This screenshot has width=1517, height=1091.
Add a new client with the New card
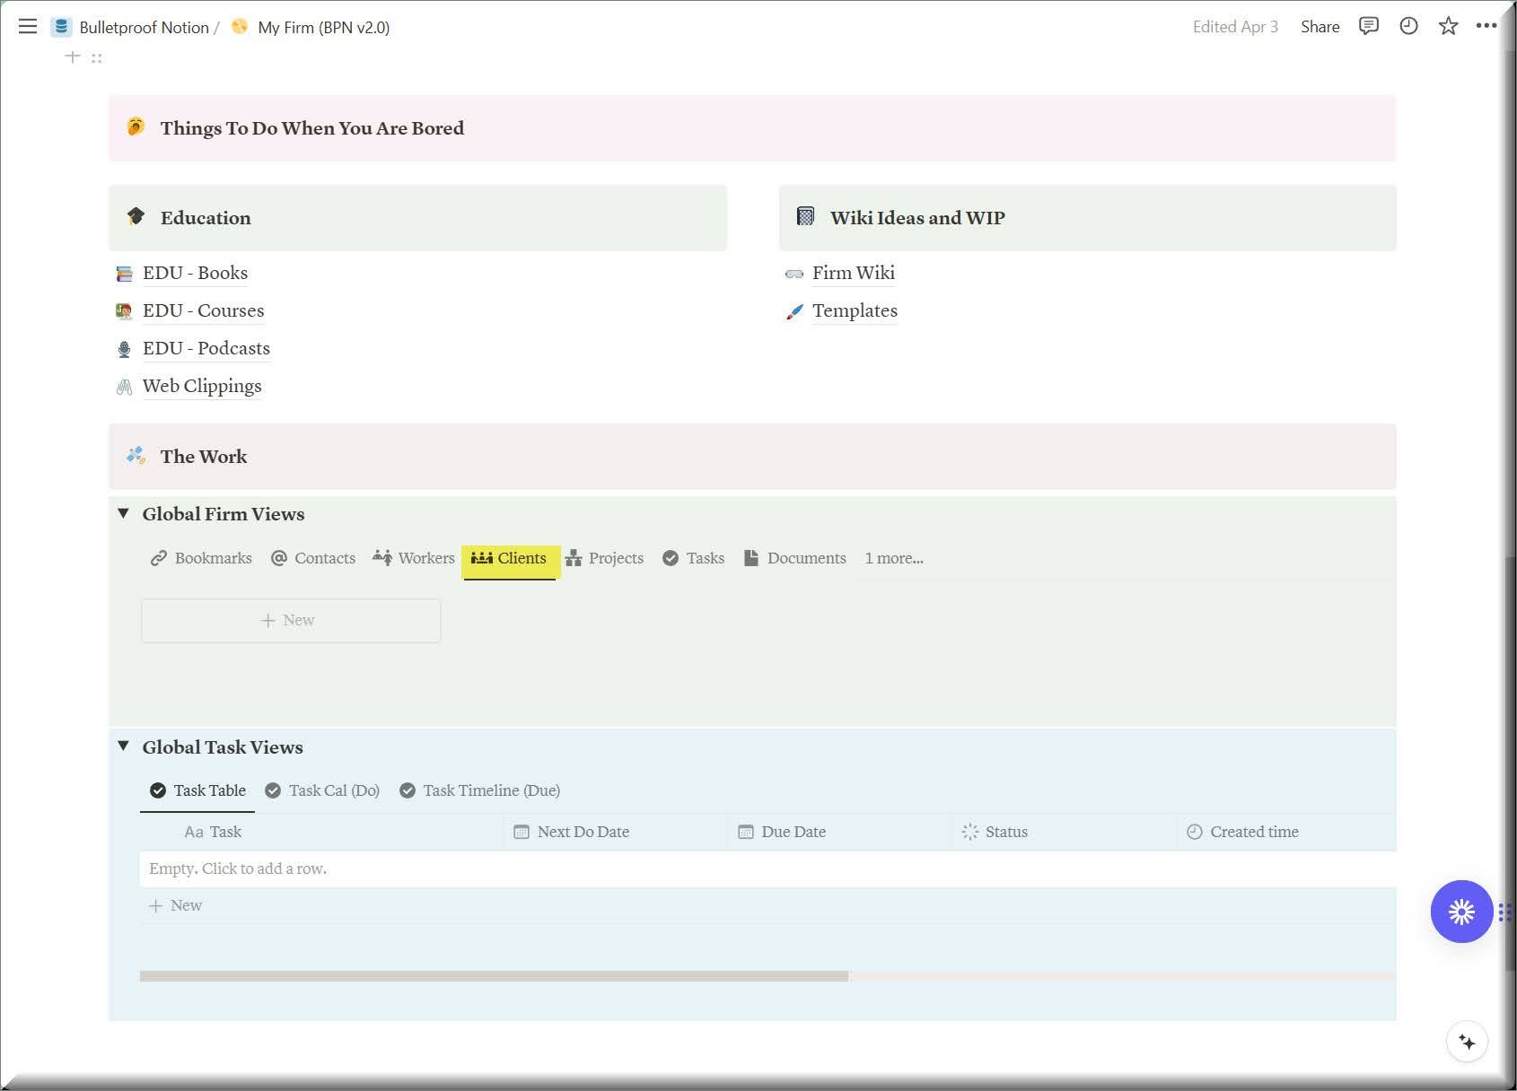click(291, 621)
